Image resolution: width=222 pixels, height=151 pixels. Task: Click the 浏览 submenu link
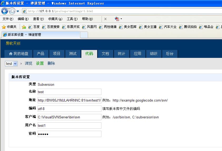pos(28,63)
